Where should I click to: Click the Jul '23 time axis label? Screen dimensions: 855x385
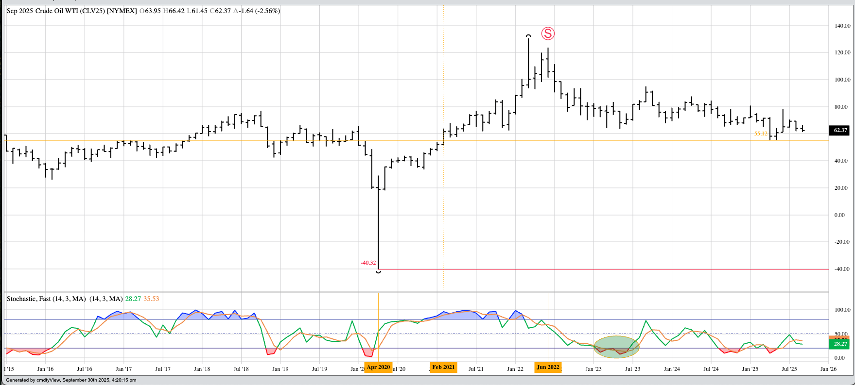(632, 369)
